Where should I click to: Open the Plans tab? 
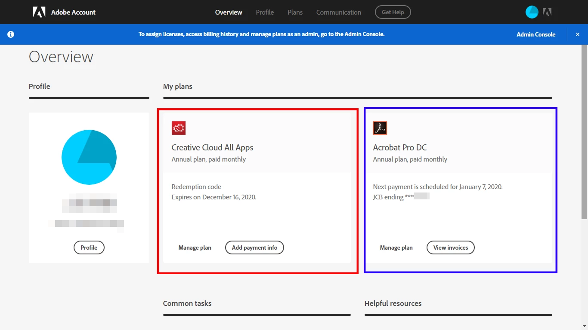(295, 12)
